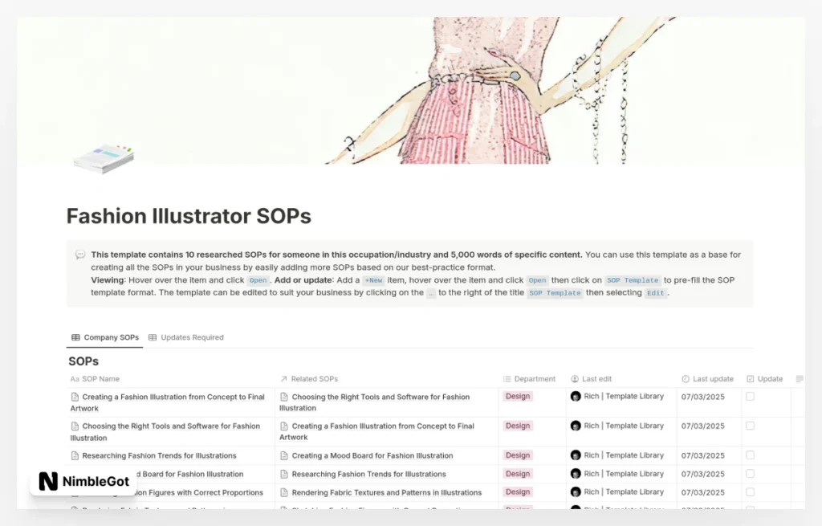Click page icon of Choosing the Right Tools SOP name

[x=75, y=426]
